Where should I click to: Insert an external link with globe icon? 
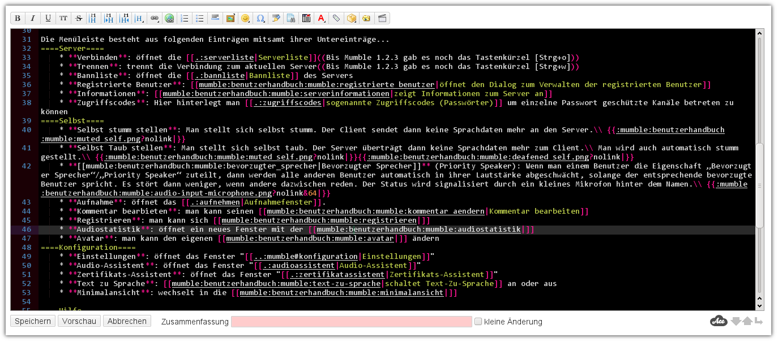tap(169, 18)
